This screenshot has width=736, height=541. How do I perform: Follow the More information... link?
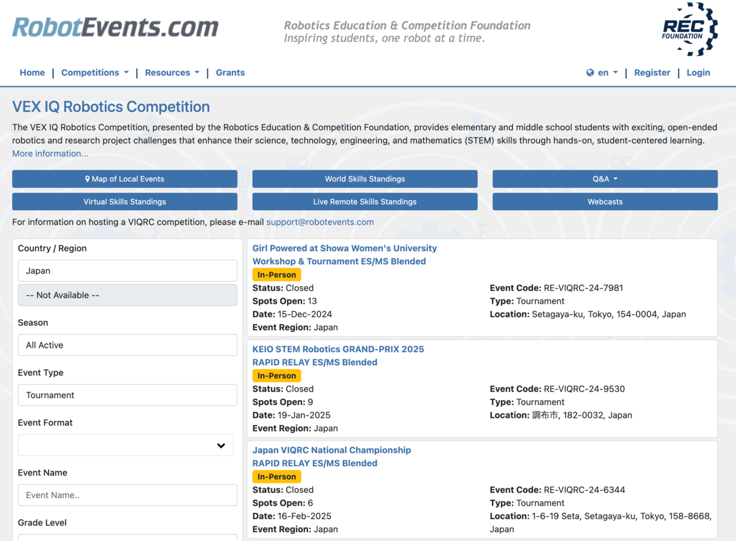point(50,153)
